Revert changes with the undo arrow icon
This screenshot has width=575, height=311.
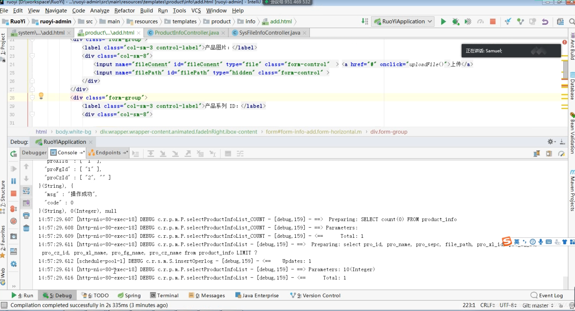click(x=545, y=22)
